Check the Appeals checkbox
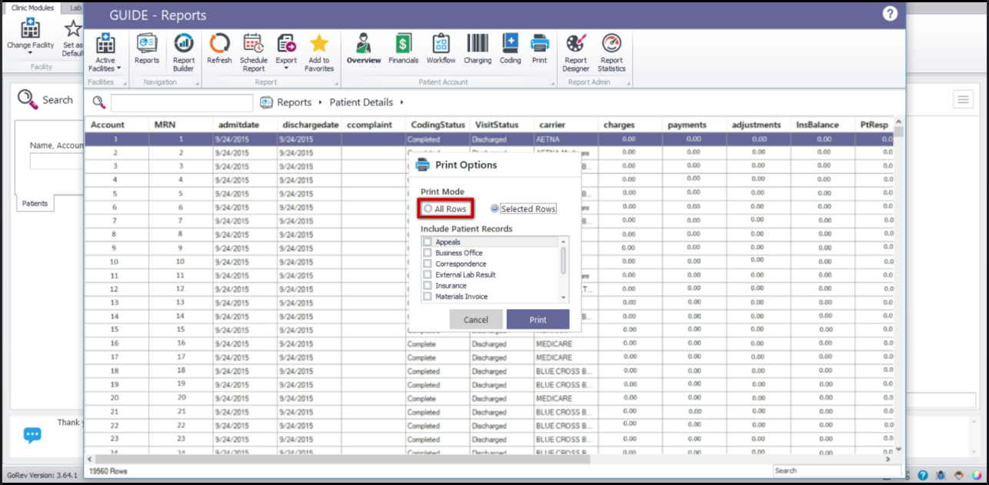 click(428, 242)
